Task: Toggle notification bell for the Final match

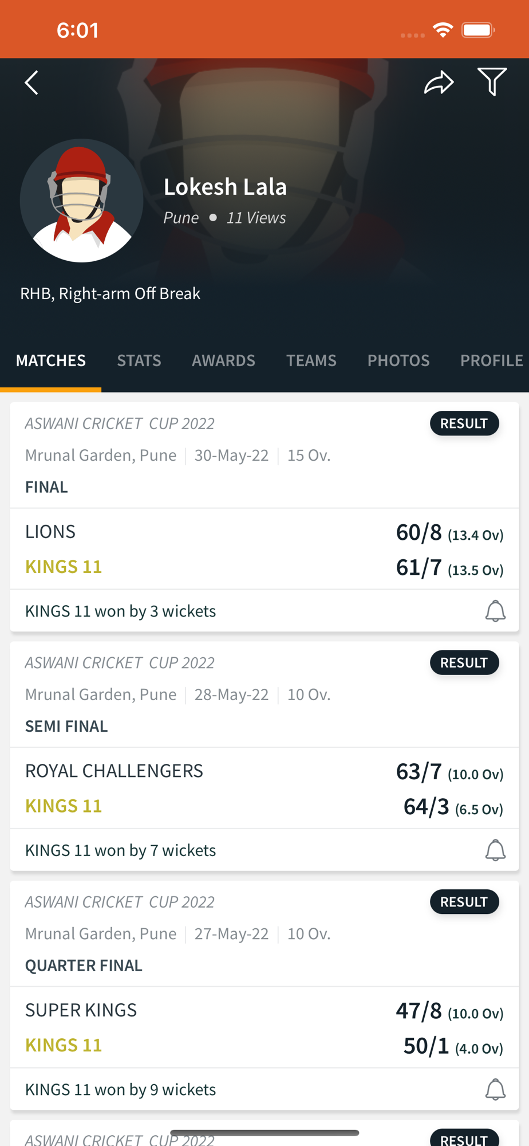Action: point(495,611)
